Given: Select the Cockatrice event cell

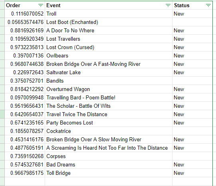Looking at the screenshot, I should (x=109, y=131).
